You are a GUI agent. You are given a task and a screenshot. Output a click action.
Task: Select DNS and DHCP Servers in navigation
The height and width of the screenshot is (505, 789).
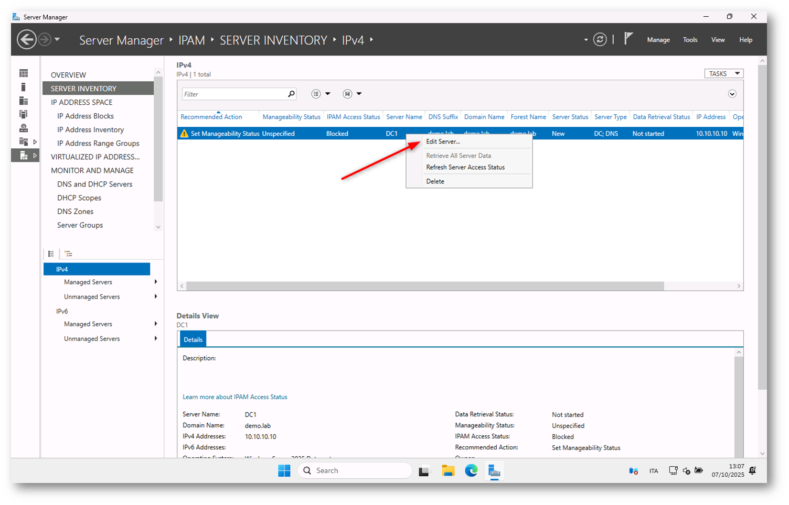94,184
